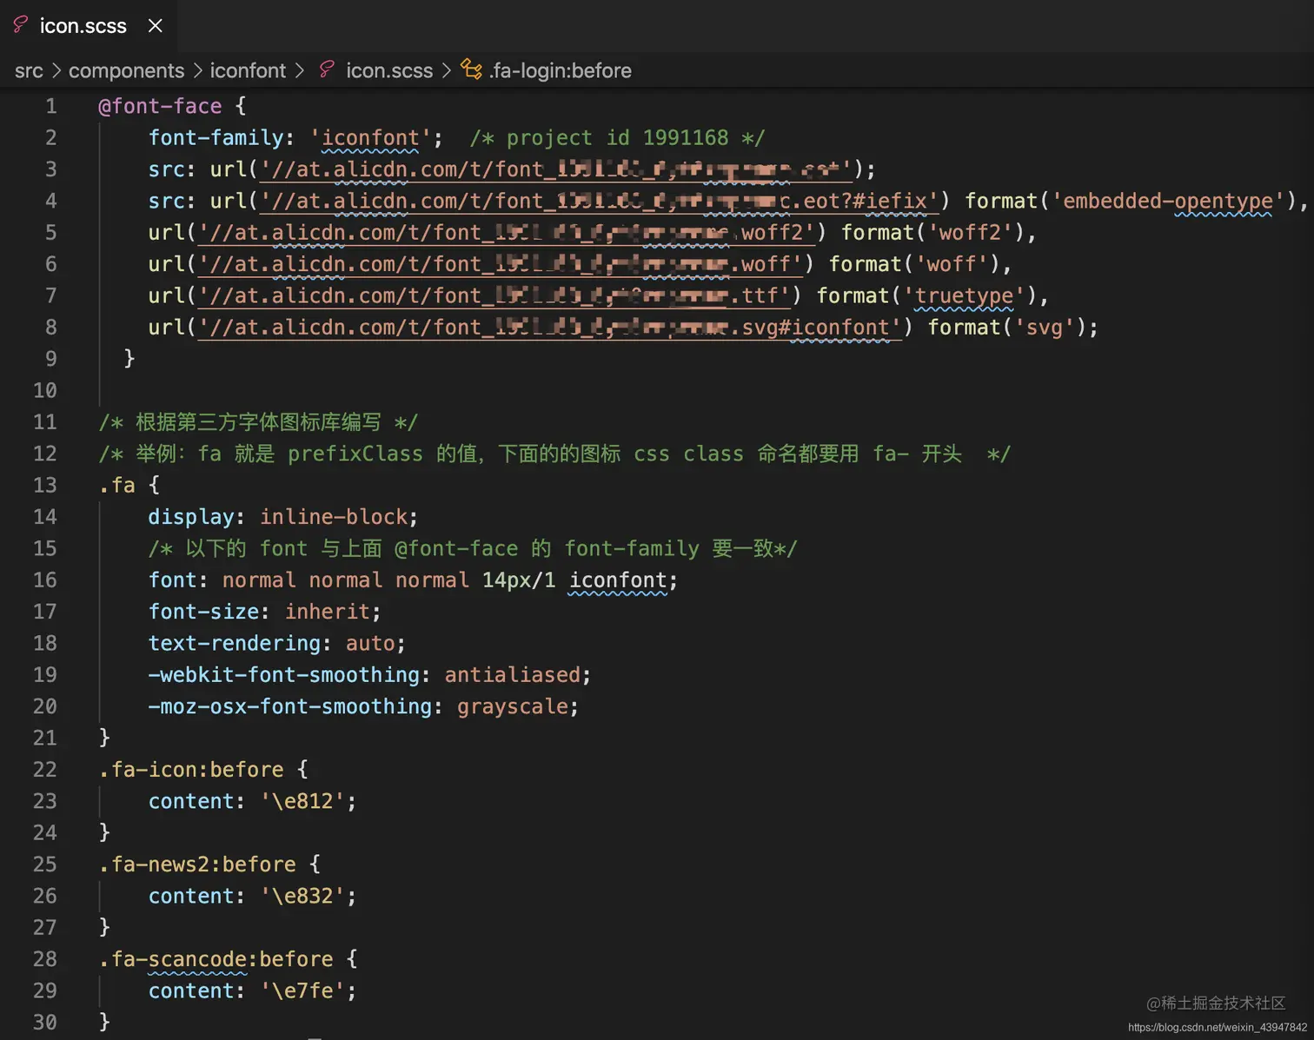This screenshot has width=1314, height=1040.
Task: Click display: inline-block declaration
Action: [283, 517]
